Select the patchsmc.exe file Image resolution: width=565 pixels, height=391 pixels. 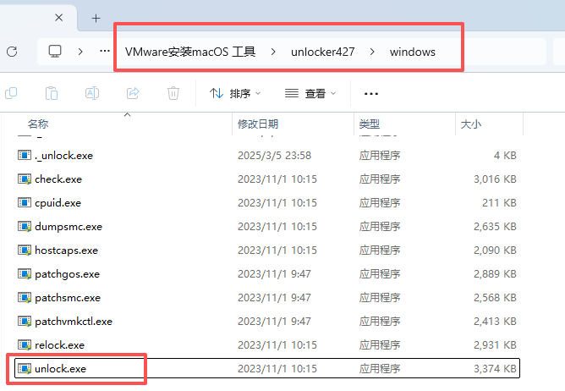tap(68, 298)
